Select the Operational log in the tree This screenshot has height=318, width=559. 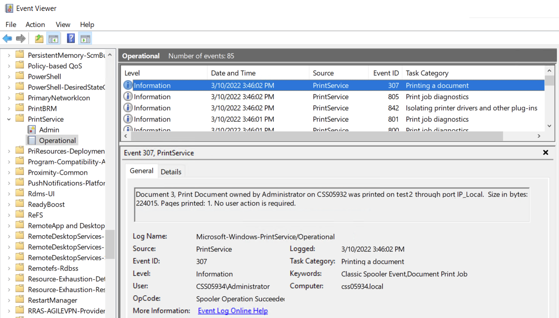tap(57, 141)
